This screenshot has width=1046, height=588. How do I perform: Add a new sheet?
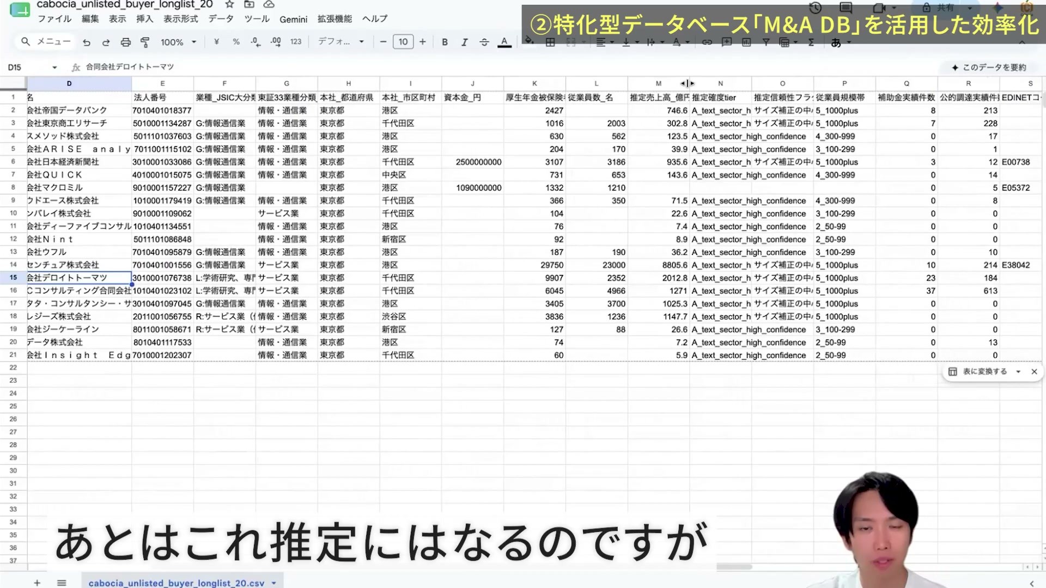tap(37, 583)
